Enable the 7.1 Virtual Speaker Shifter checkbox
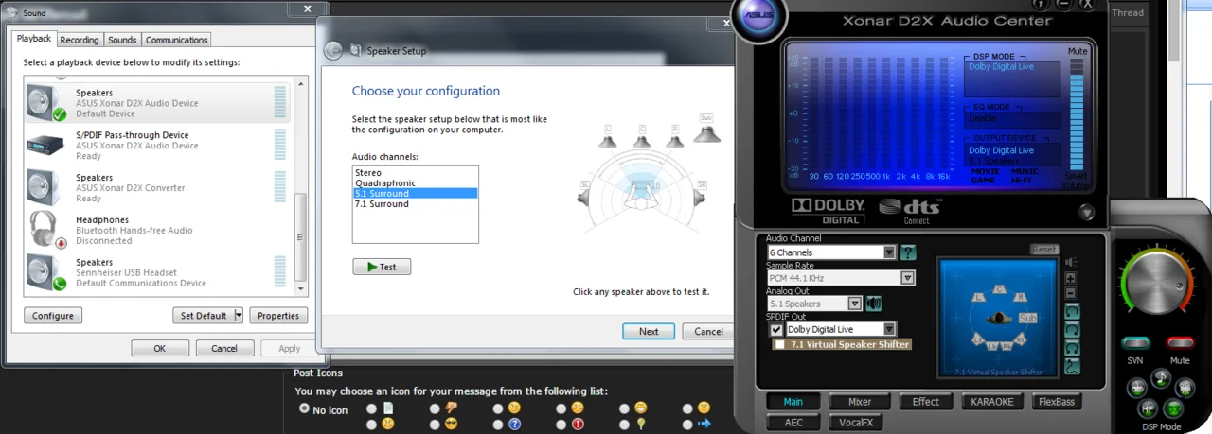 tap(779, 345)
